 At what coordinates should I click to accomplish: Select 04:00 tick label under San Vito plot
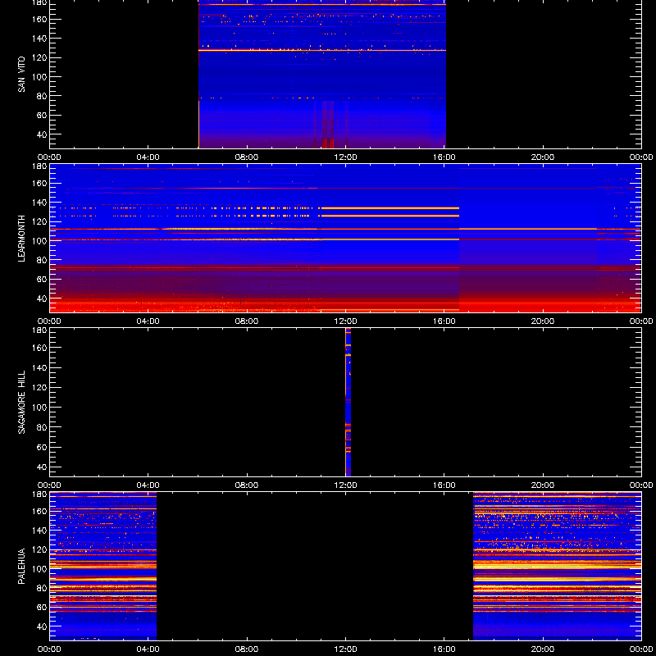point(148,157)
